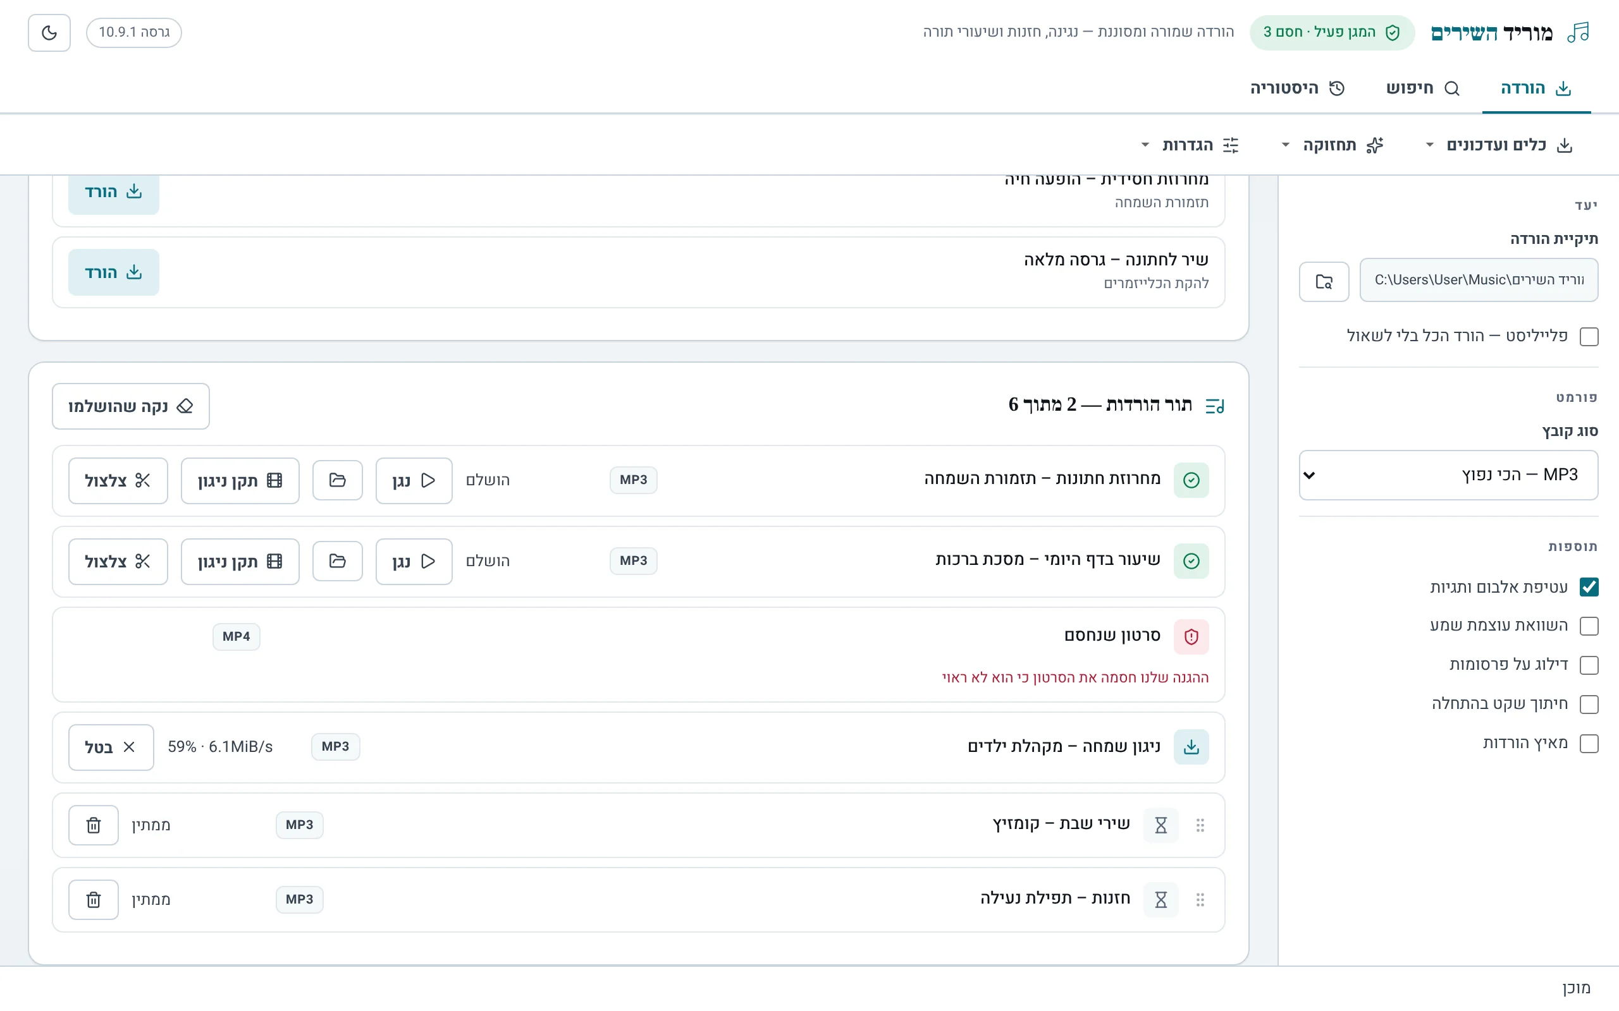Switch to the היסטוריה tab
1619x1011 pixels.
click(x=1298, y=88)
